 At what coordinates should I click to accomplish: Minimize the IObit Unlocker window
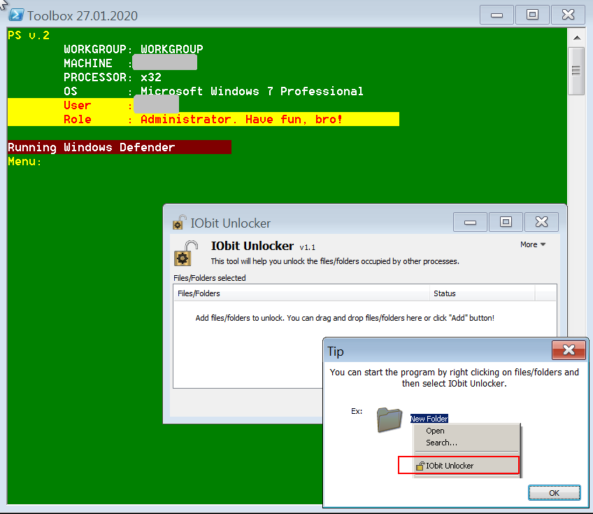pos(470,222)
